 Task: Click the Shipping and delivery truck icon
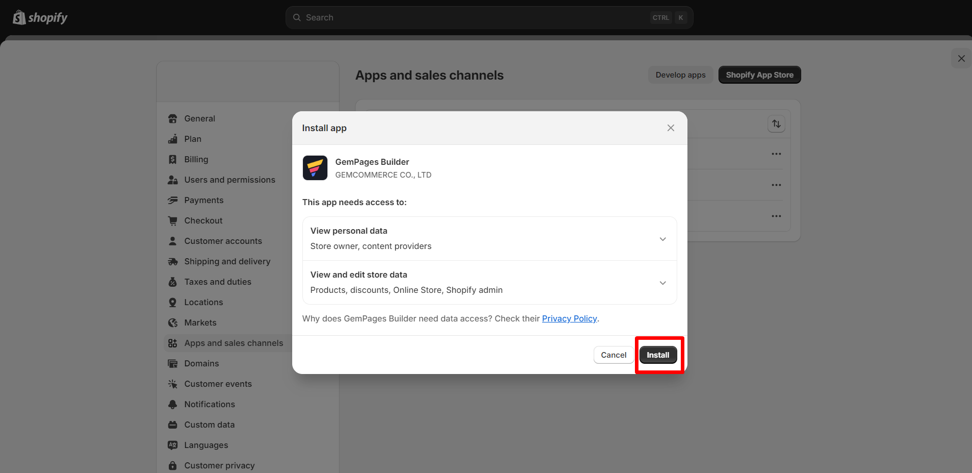coord(173,261)
